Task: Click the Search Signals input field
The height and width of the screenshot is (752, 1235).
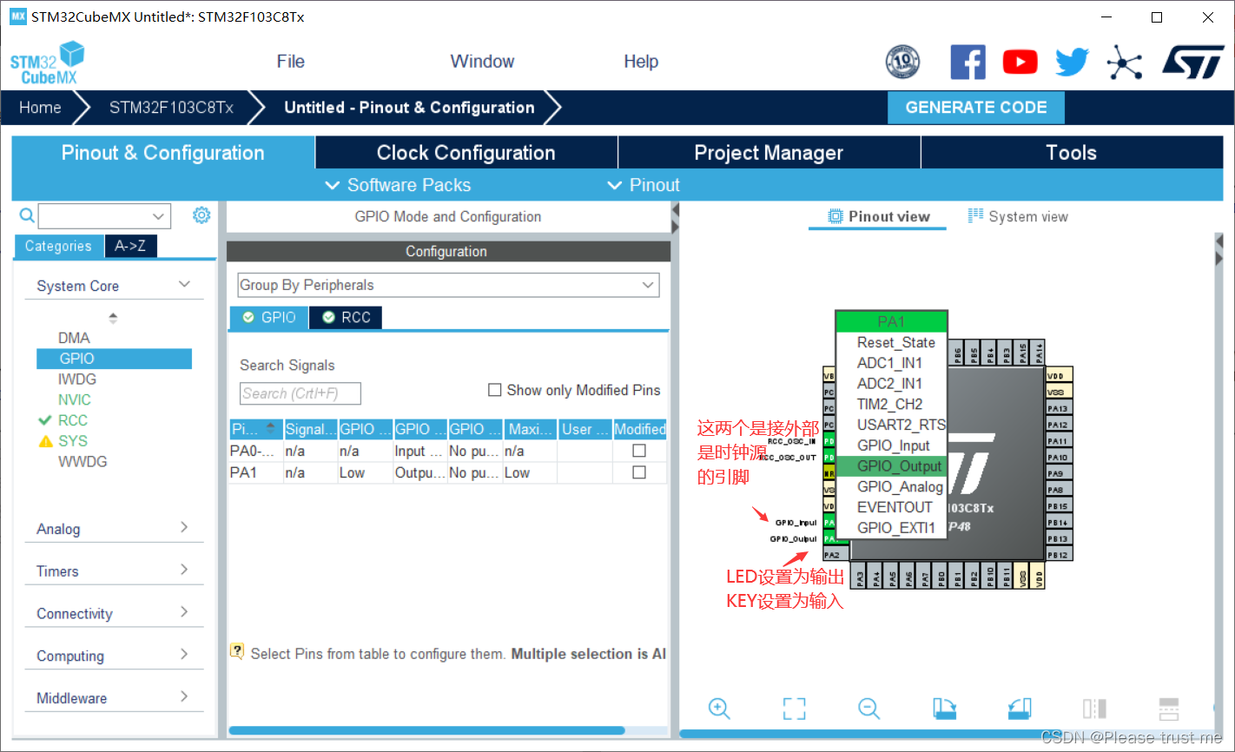Action: click(x=300, y=393)
